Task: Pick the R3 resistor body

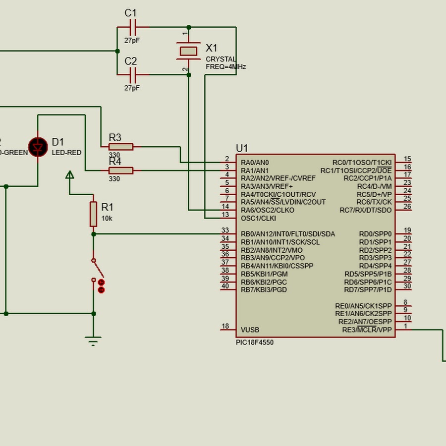Action: coord(121,147)
